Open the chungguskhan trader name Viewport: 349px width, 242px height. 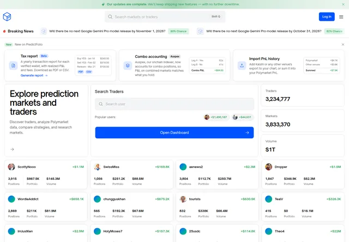pyautogui.click(x=114, y=199)
